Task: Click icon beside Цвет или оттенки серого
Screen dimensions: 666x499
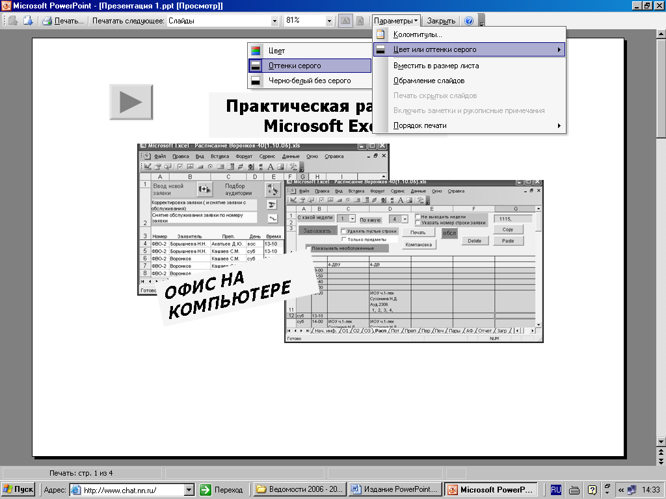Action: click(380, 49)
